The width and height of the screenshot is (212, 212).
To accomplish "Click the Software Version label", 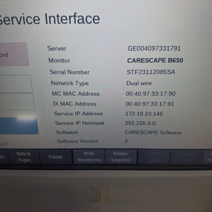I will [78, 141].
